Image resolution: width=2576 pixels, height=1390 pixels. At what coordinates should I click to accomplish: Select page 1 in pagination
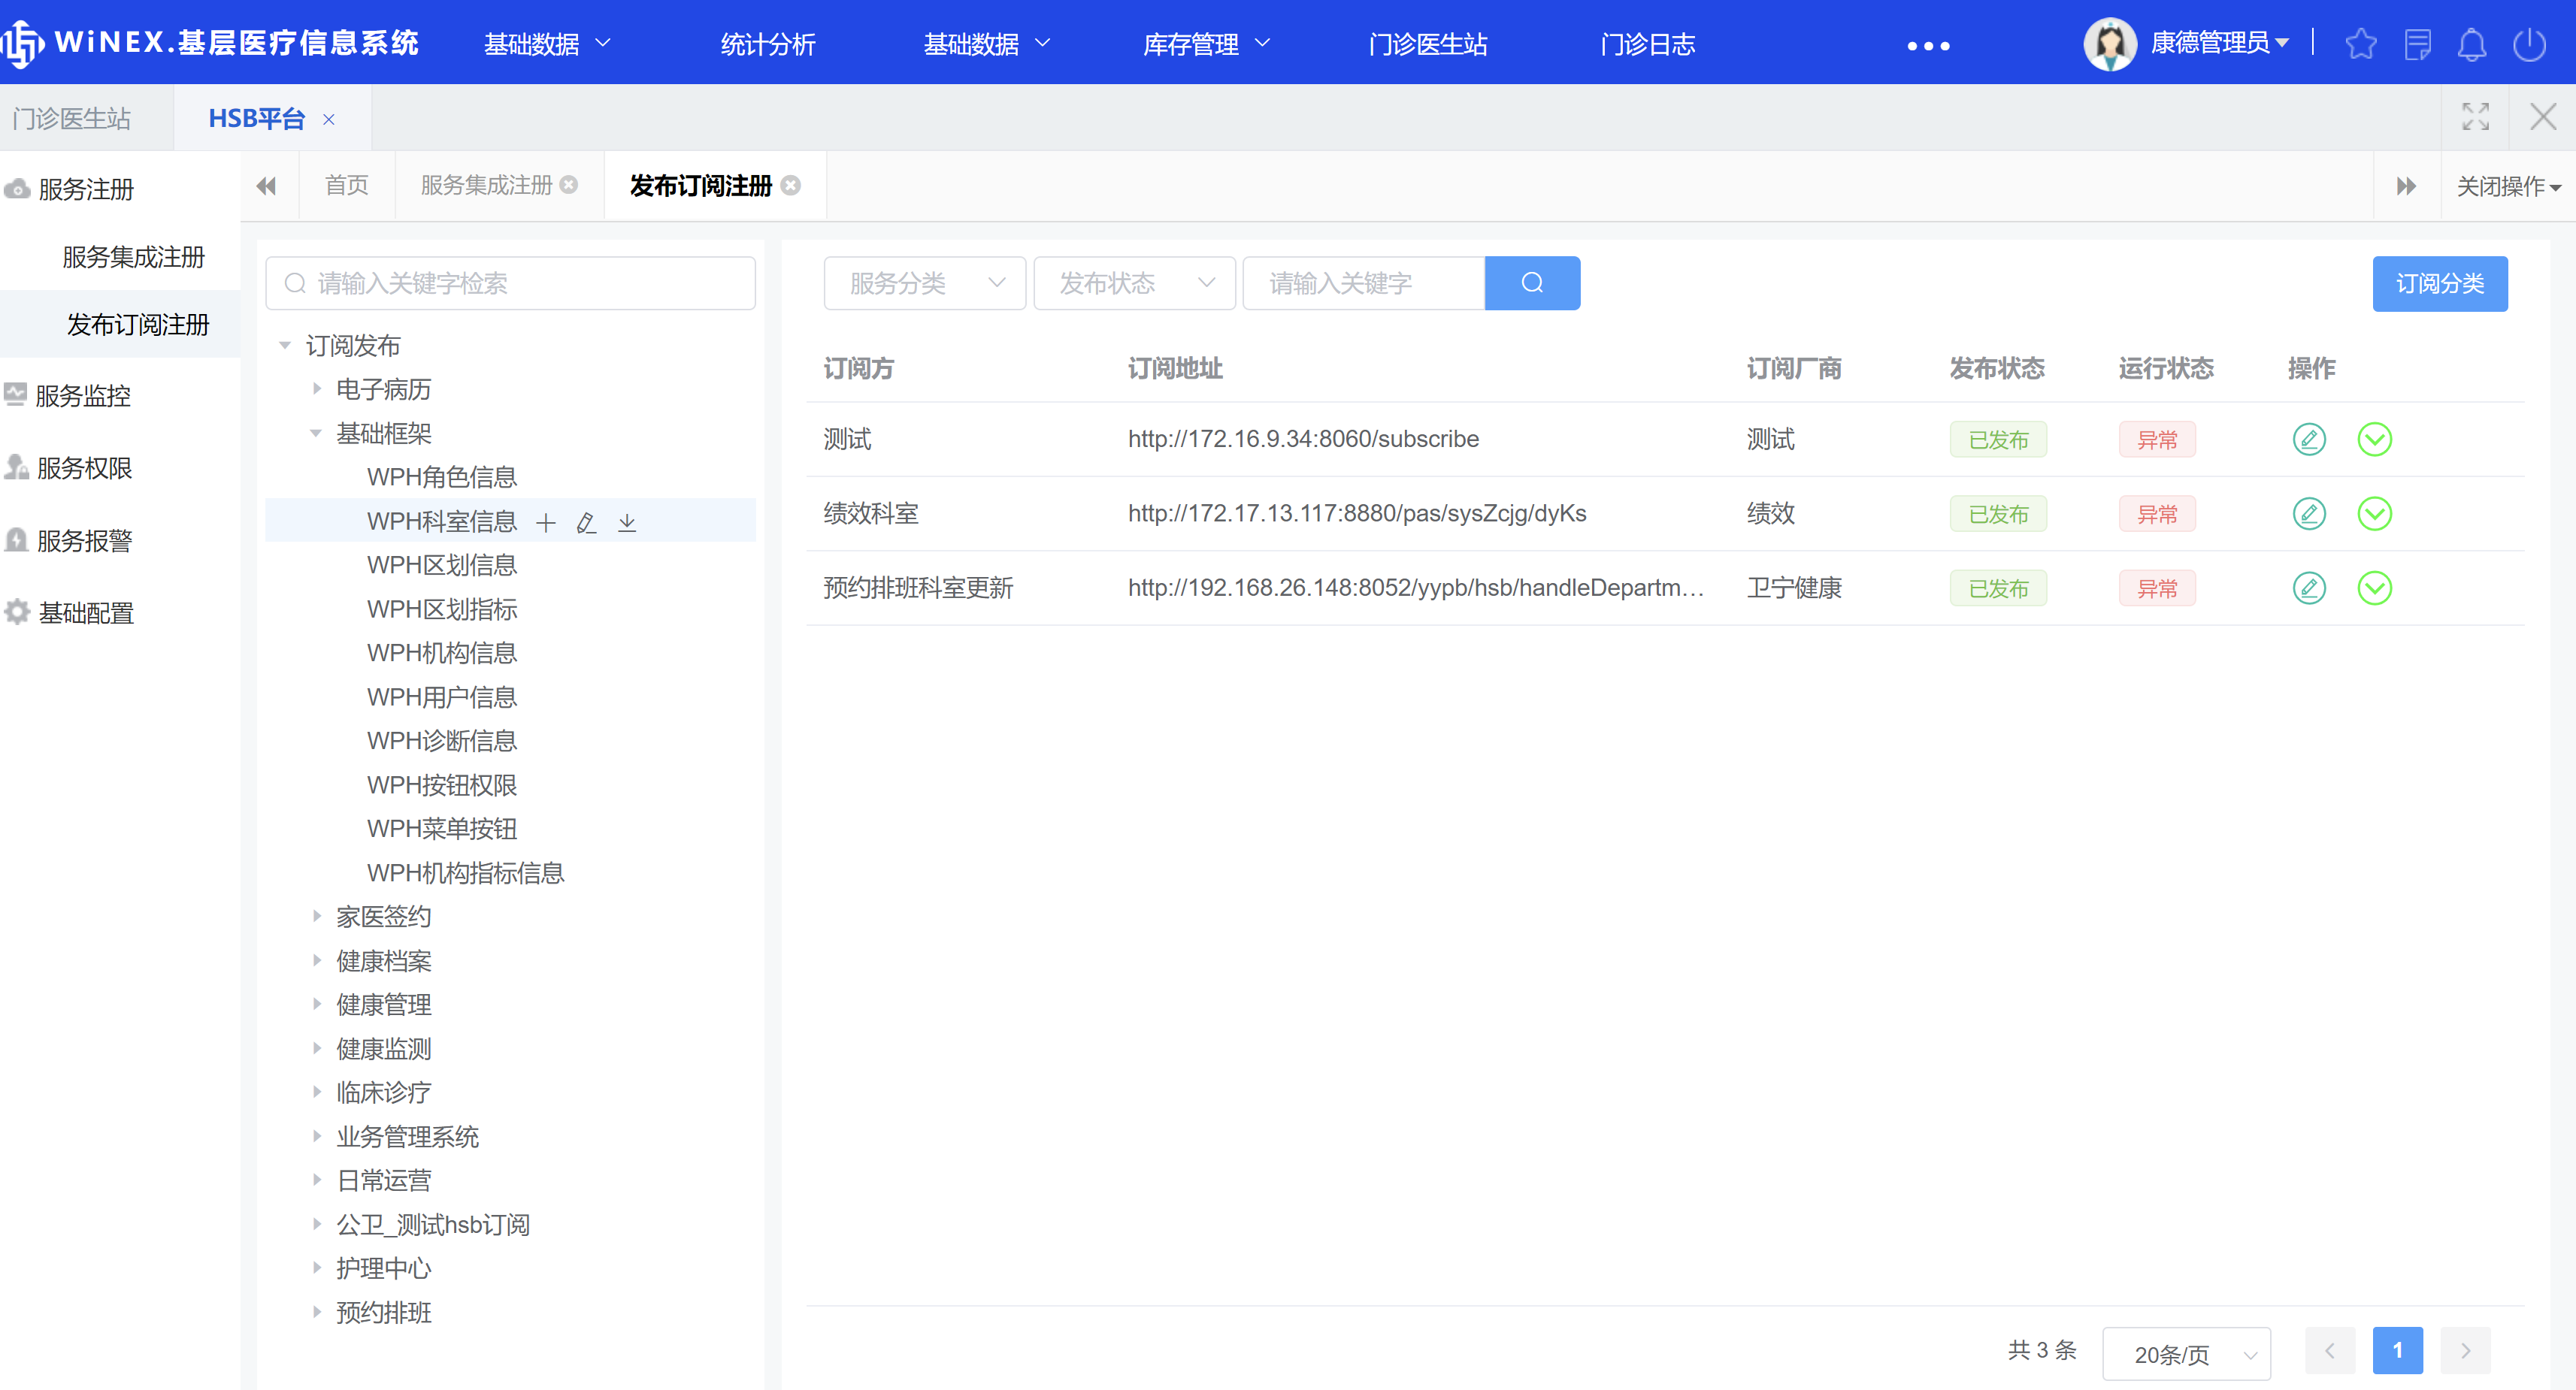(2397, 1350)
